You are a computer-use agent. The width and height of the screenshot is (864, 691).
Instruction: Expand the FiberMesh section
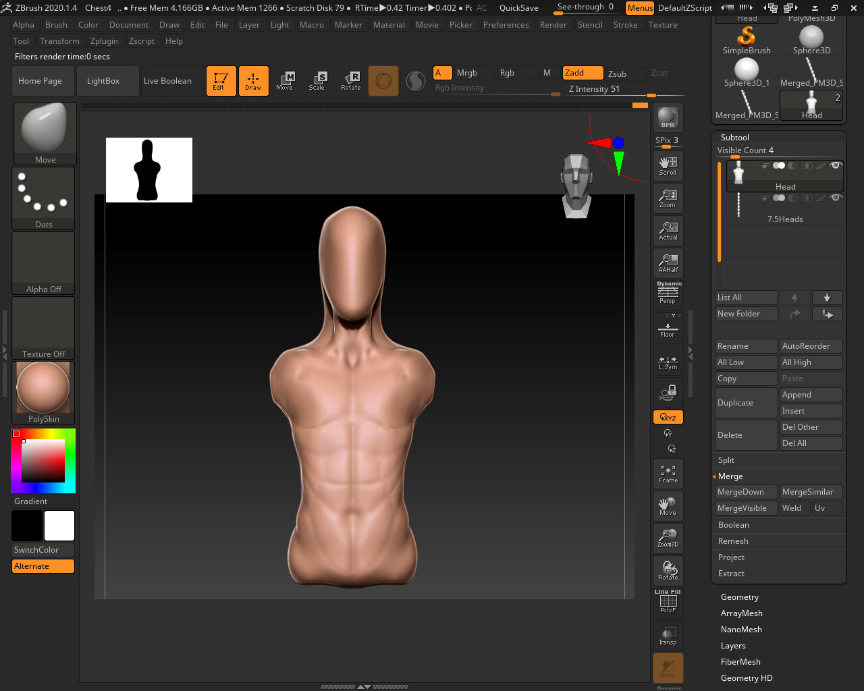point(740,661)
